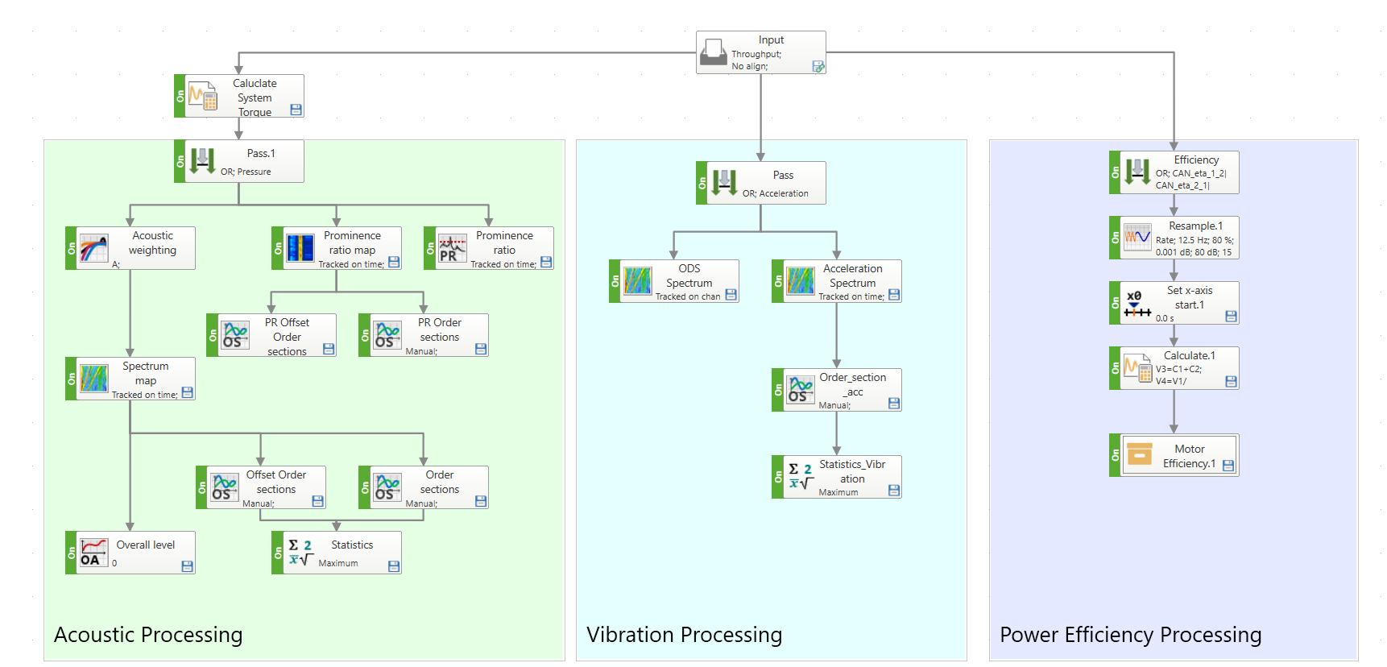Click the 'Tracked on chan' text on ODS Spectrum
Viewport: 1387px width, 667px height.
point(688,296)
